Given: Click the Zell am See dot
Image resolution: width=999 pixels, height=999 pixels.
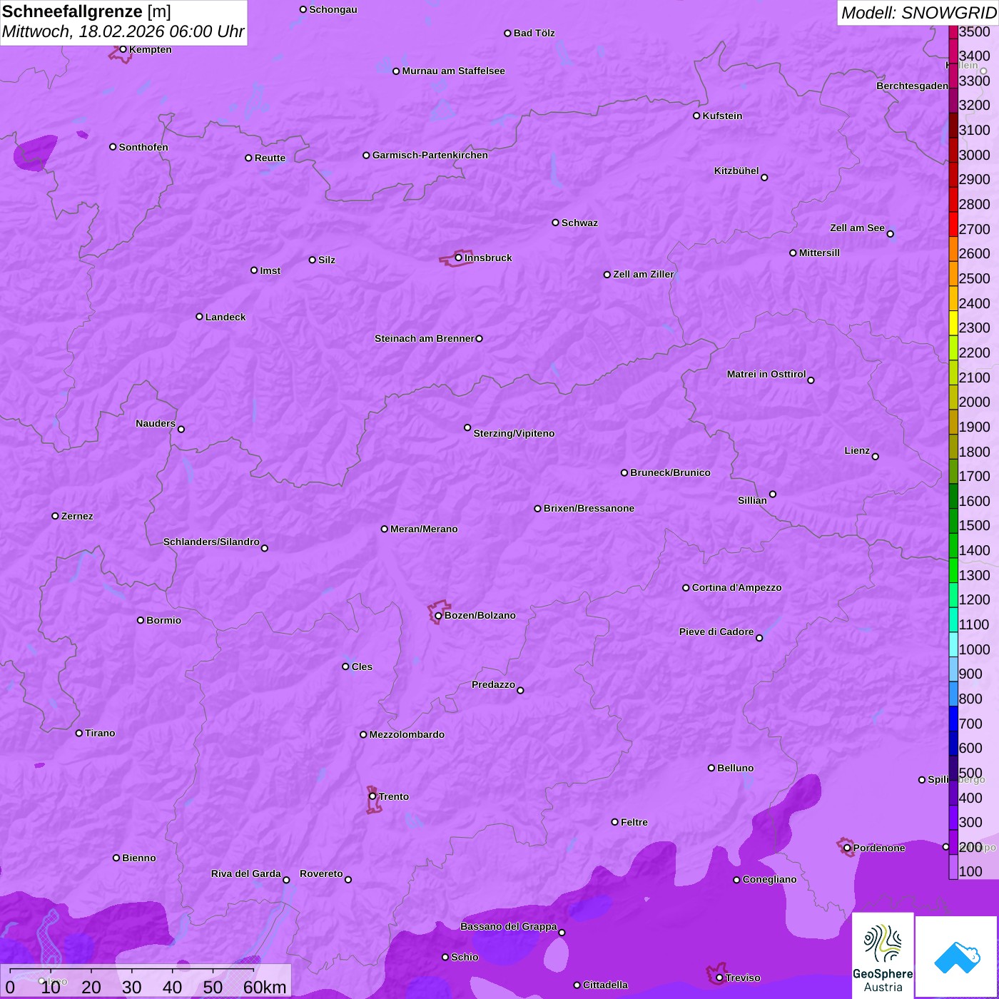Looking at the screenshot, I should click(x=890, y=234).
